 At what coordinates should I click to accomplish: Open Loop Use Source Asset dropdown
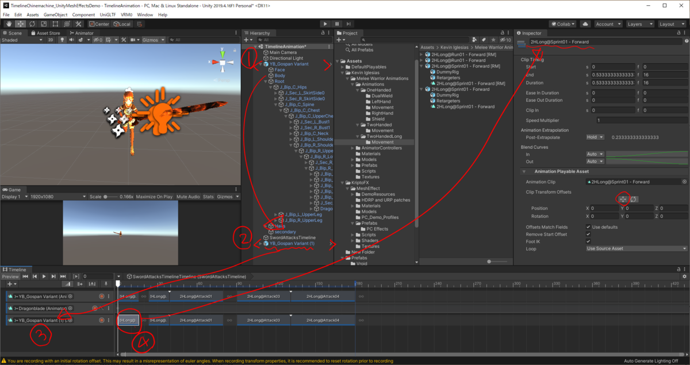[x=636, y=248]
